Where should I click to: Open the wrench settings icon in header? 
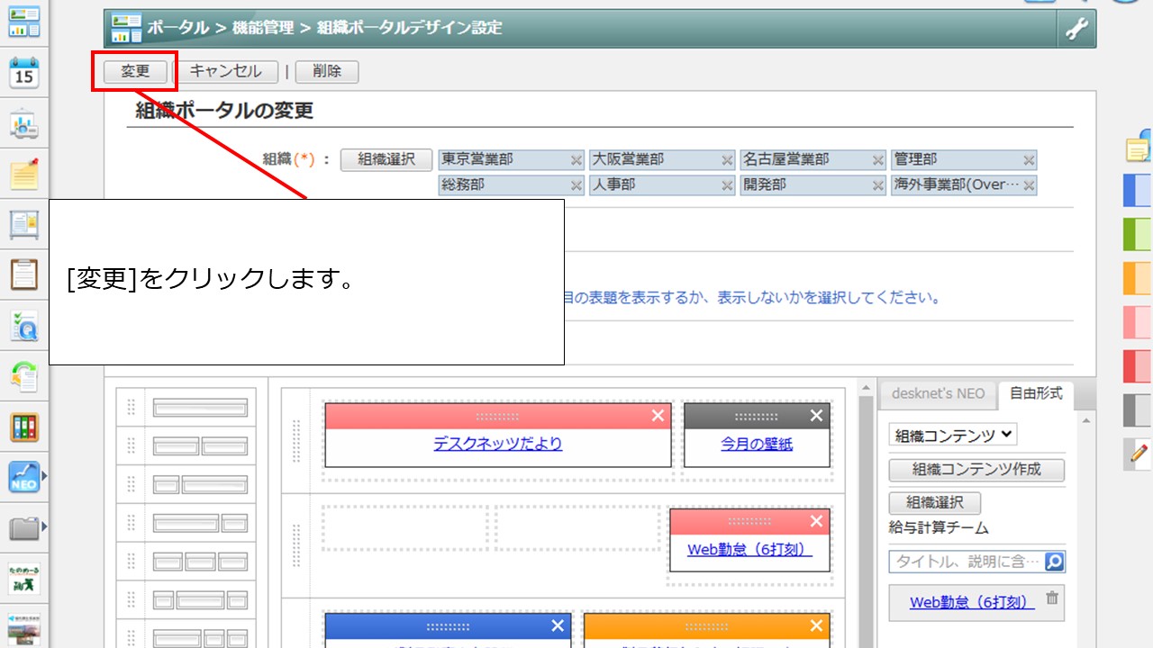(x=1076, y=29)
